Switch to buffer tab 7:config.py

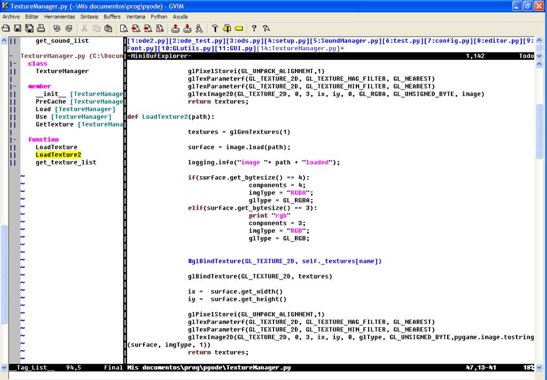448,41
